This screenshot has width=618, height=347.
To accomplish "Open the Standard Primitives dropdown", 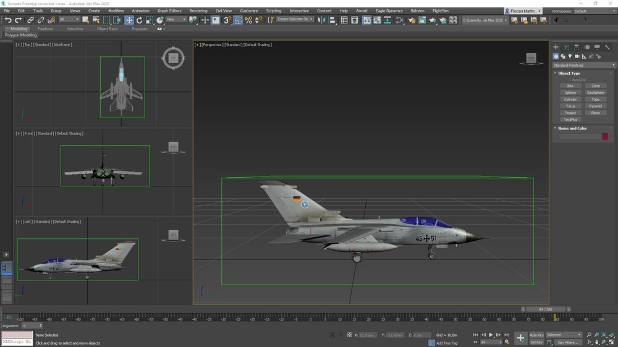I will coord(584,65).
